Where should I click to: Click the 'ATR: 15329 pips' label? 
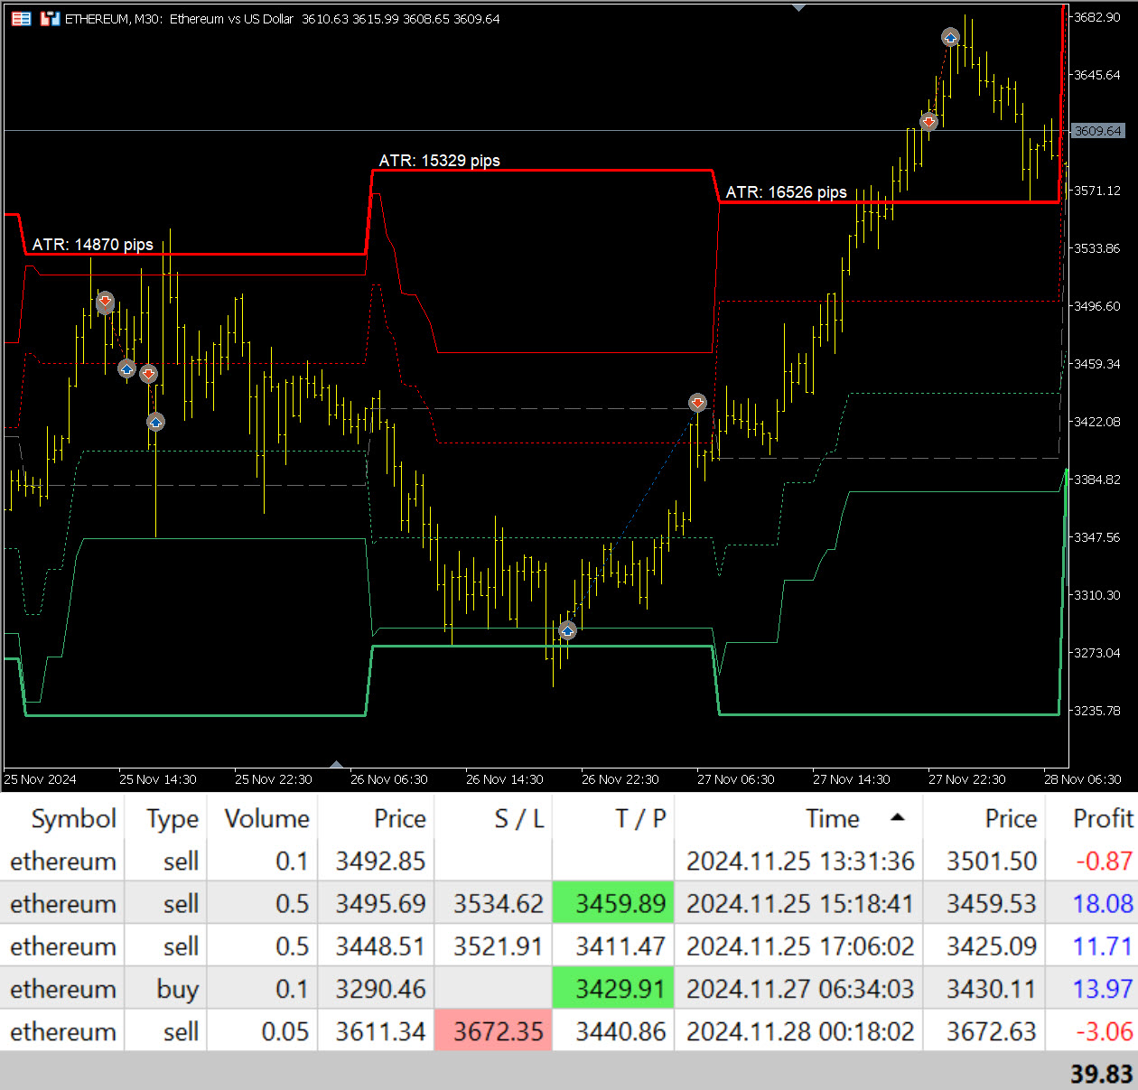[439, 160]
